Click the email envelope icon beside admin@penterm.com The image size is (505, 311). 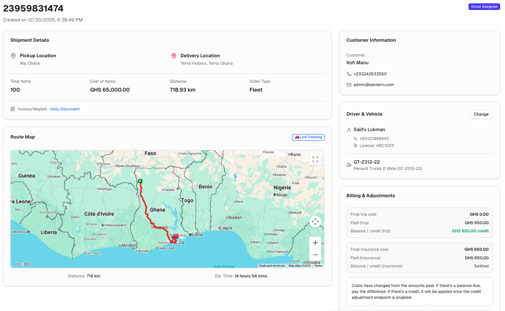[x=349, y=85]
